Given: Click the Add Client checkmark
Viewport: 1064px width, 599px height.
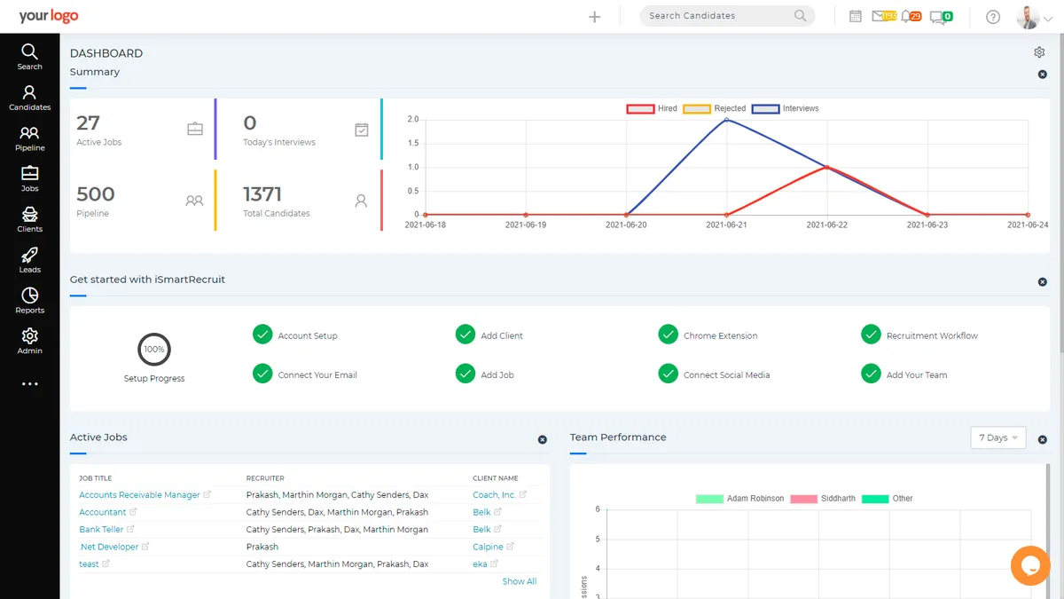Looking at the screenshot, I should point(465,335).
